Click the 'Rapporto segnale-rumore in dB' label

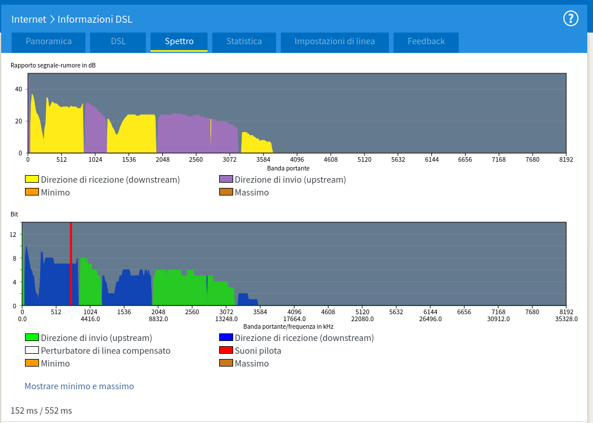pyautogui.click(x=53, y=65)
